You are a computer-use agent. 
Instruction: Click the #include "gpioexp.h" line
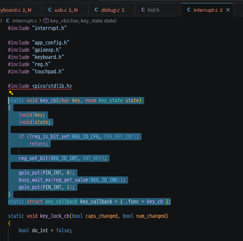coord(35,50)
